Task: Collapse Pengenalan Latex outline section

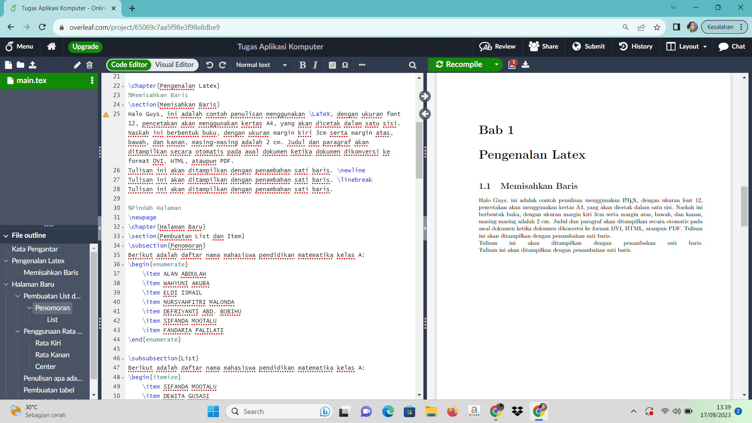Action: [x=6, y=261]
